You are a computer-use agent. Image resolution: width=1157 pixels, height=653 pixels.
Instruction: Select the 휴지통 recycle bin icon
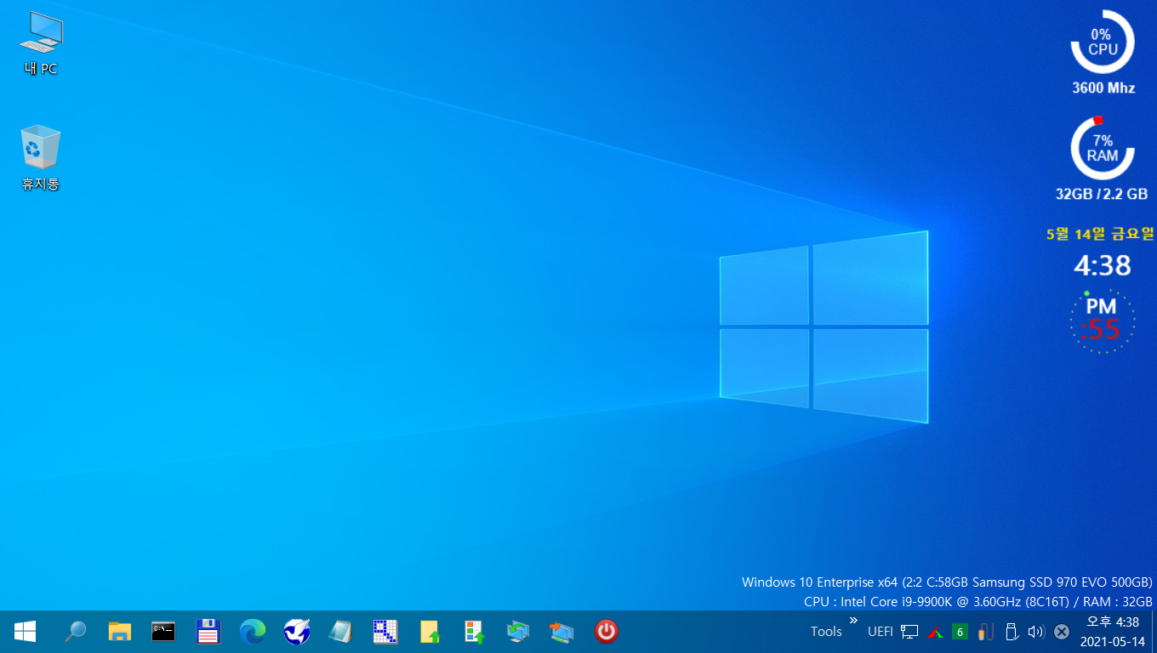41,159
